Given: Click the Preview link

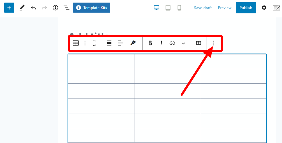Looking at the screenshot, I should (225, 8).
